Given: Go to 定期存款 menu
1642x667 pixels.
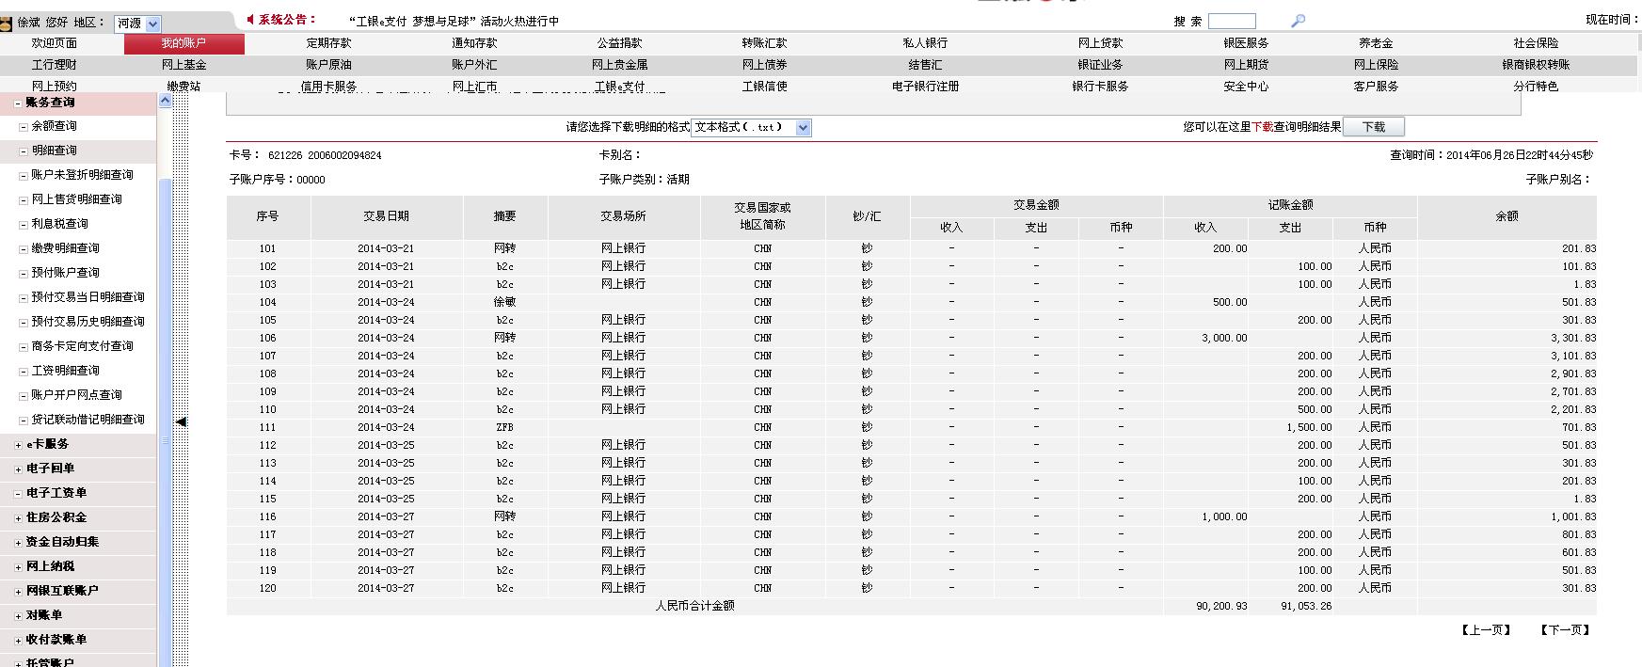Looking at the screenshot, I should [328, 43].
